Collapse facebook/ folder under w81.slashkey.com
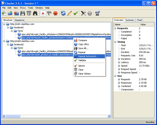This screenshot has height=125, width=157. click(8, 27)
